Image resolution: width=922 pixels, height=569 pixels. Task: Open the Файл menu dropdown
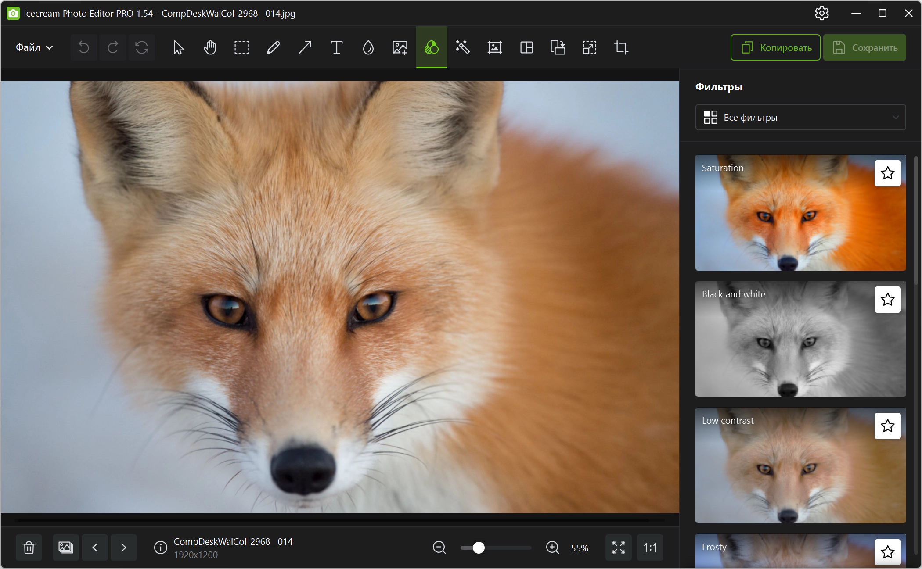click(34, 47)
